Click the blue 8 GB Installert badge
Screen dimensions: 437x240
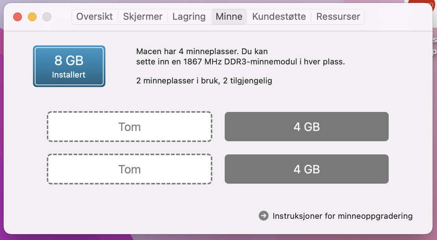click(x=69, y=66)
